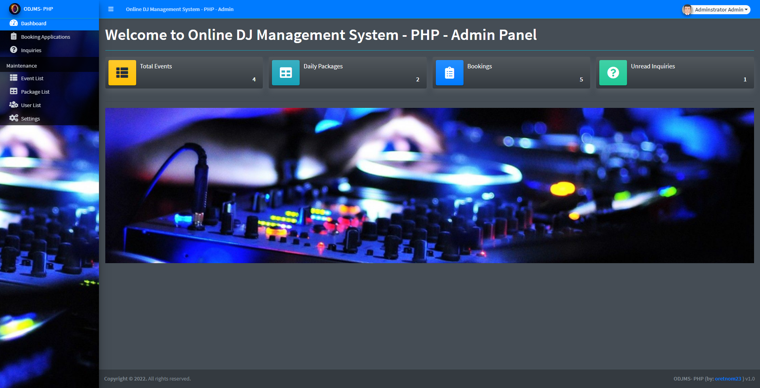Click the Total Events count 4
The image size is (760, 388).
click(x=254, y=79)
